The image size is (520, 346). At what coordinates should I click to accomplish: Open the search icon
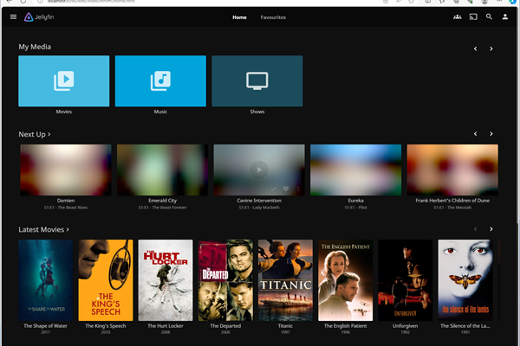(x=489, y=16)
